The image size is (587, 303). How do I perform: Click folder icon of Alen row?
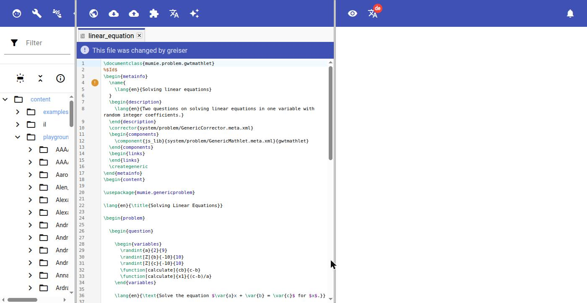[44, 187]
